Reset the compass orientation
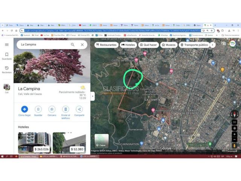Viewport: 241px width, 181px height. tap(234, 114)
